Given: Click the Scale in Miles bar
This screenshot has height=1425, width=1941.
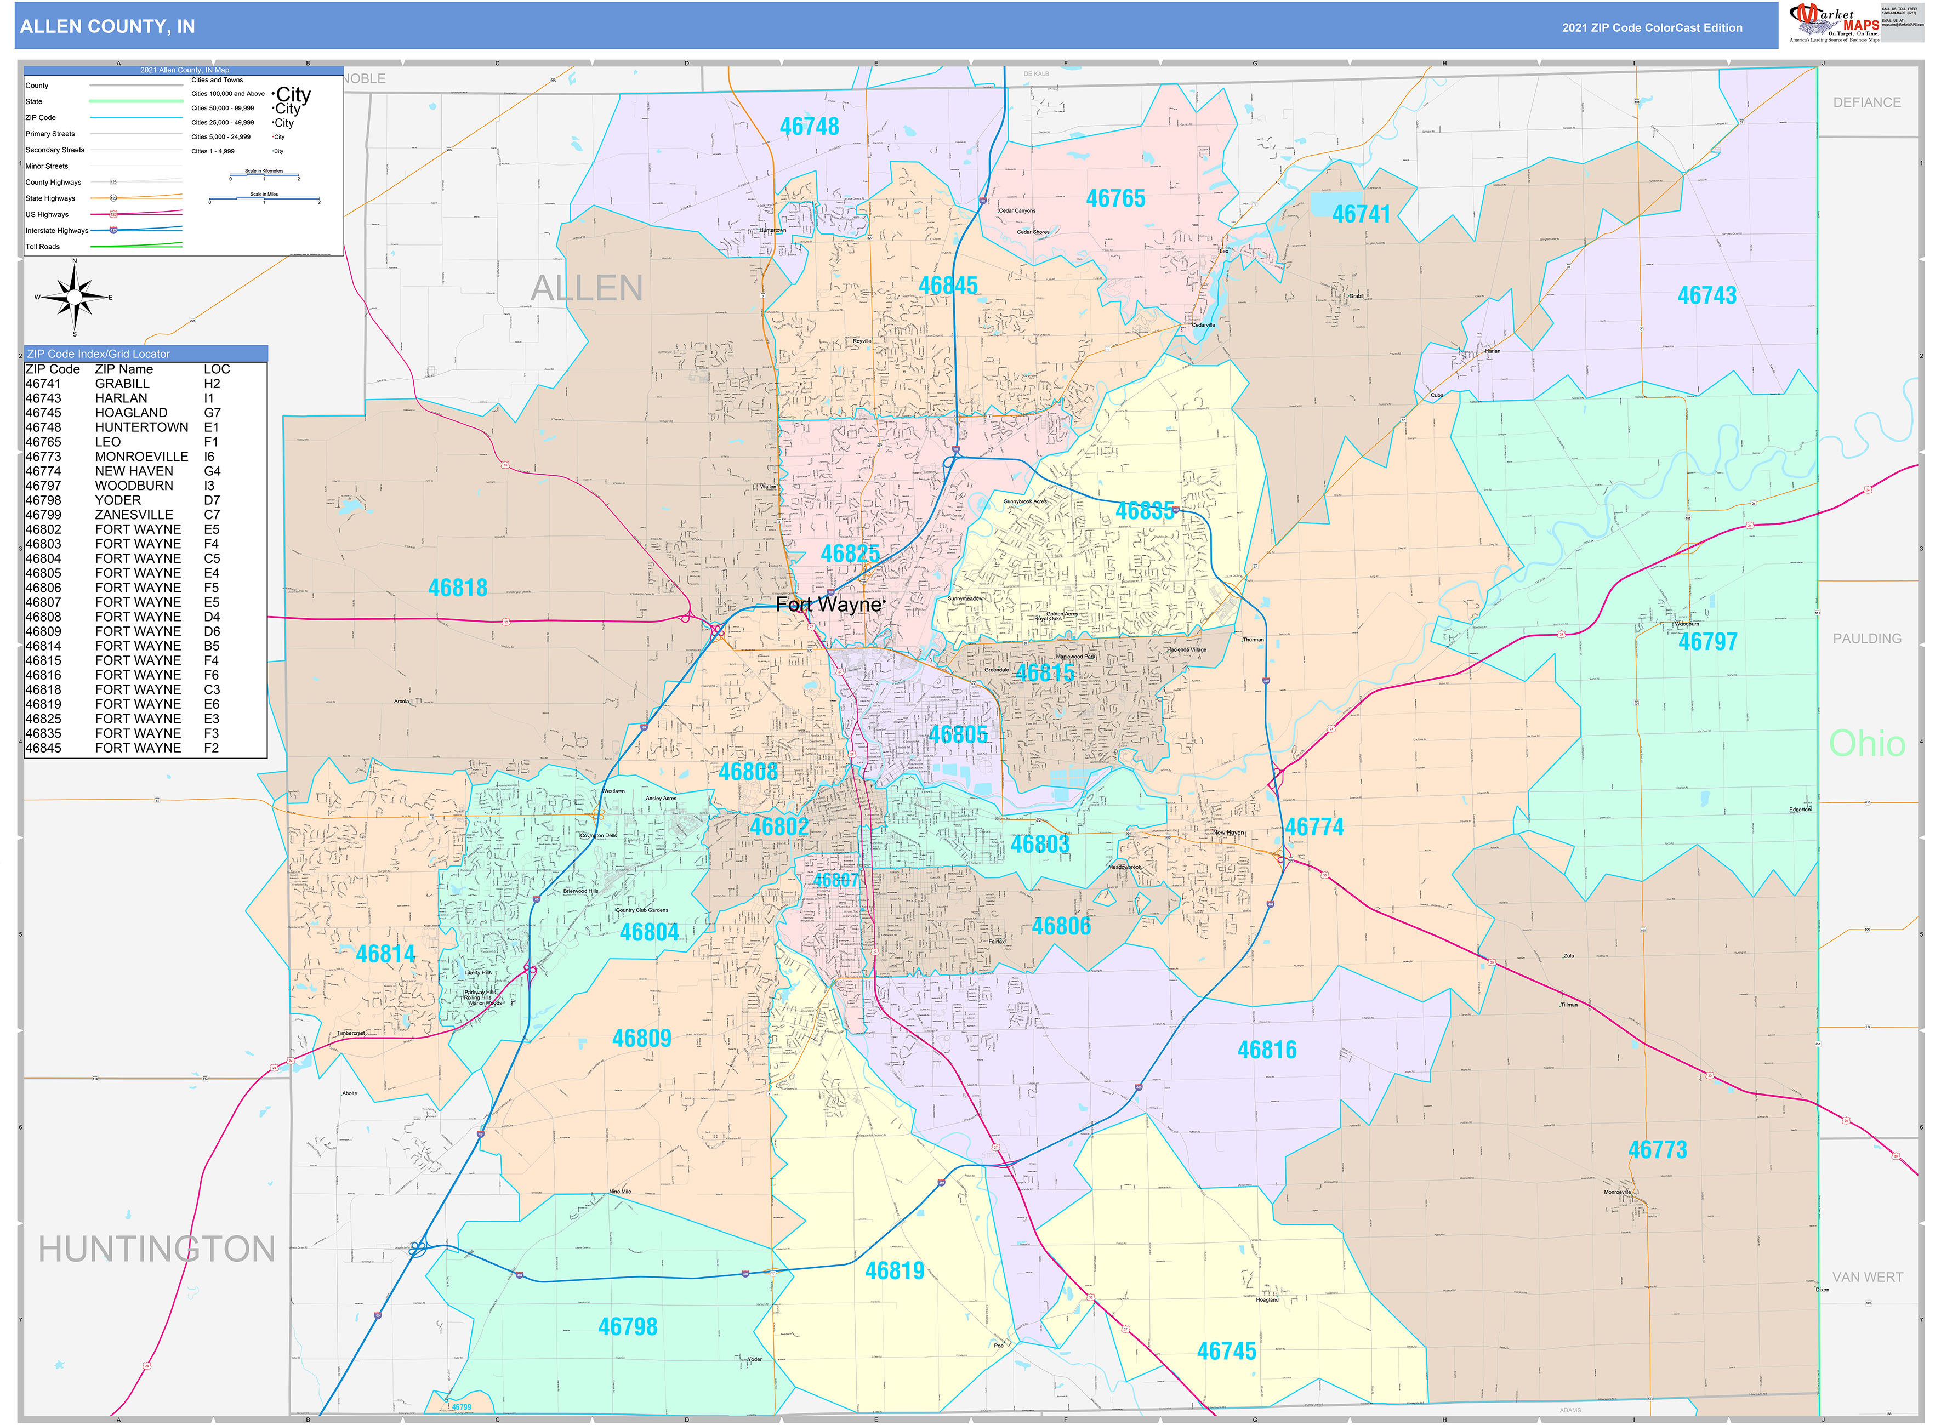Looking at the screenshot, I should pyautogui.click(x=264, y=200).
